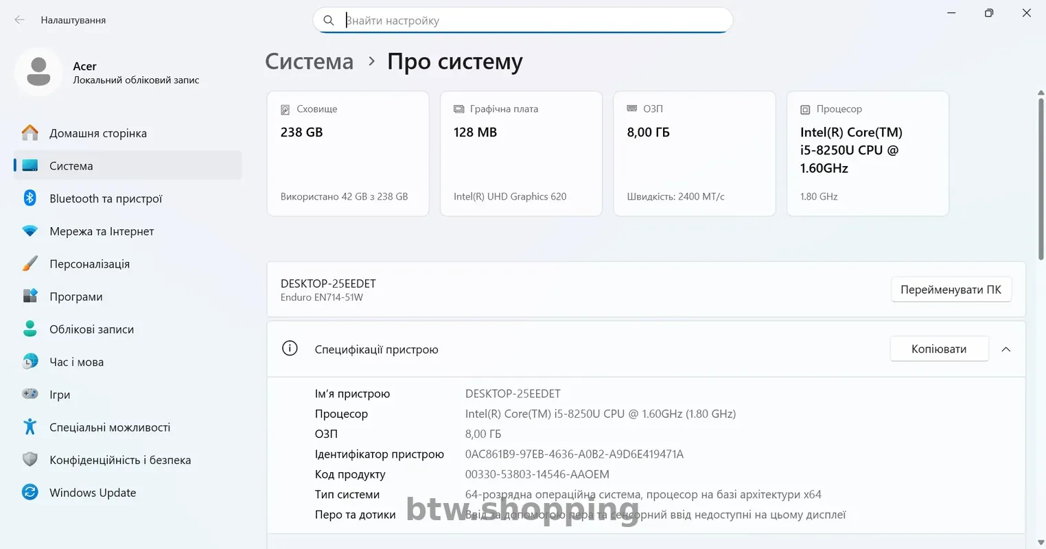Click the Конфіденційність і безпека shield icon
This screenshot has height=549, width=1046.
tap(30, 459)
